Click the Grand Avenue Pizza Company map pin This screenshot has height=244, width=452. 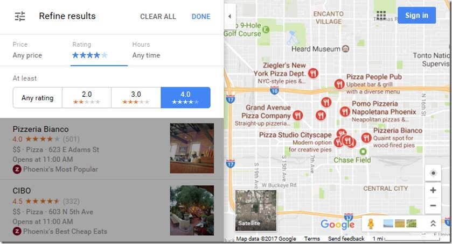point(298,116)
